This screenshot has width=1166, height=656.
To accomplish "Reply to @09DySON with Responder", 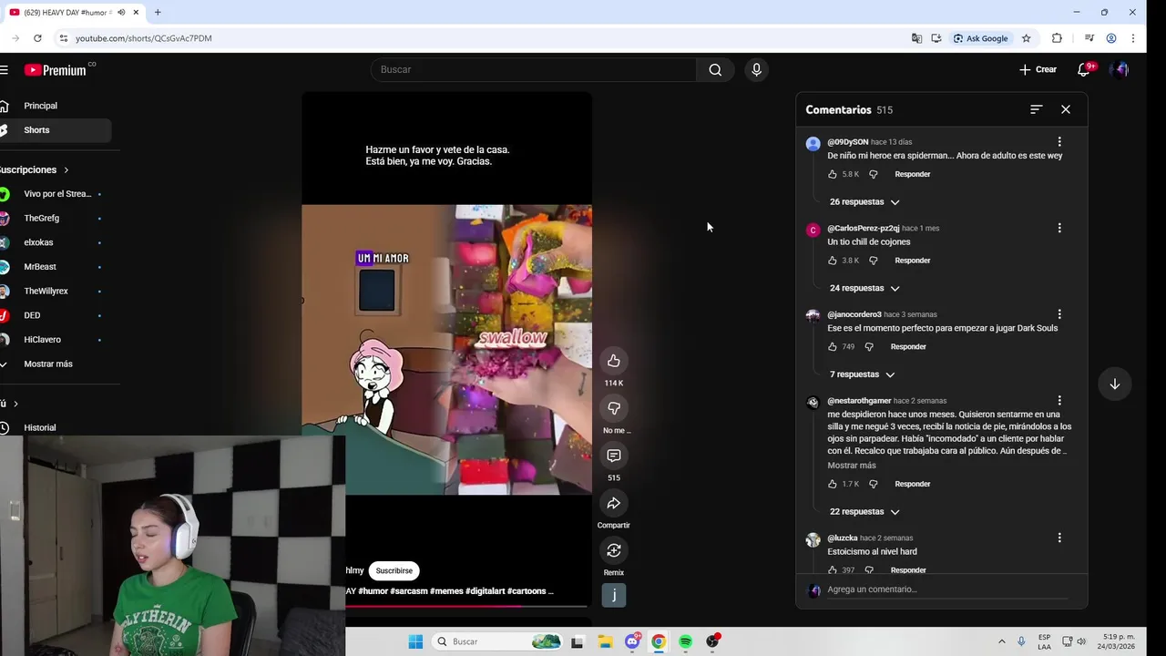I will pyautogui.click(x=912, y=174).
